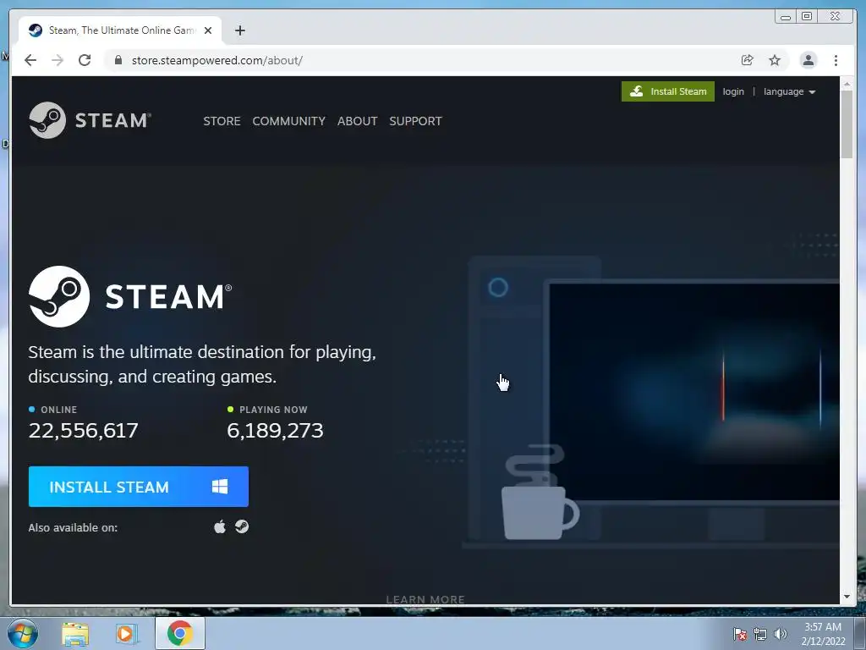This screenshot has width=866, height=650.
Task: Click the login link
Action: coord(733,91)
